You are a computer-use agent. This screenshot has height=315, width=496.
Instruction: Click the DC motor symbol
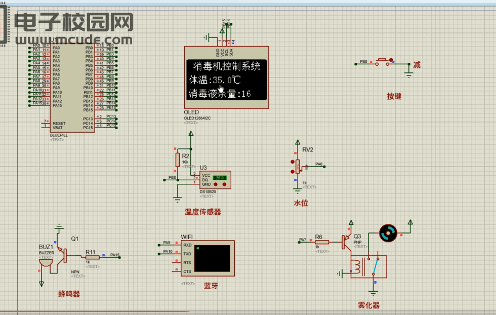coord(389,233)
